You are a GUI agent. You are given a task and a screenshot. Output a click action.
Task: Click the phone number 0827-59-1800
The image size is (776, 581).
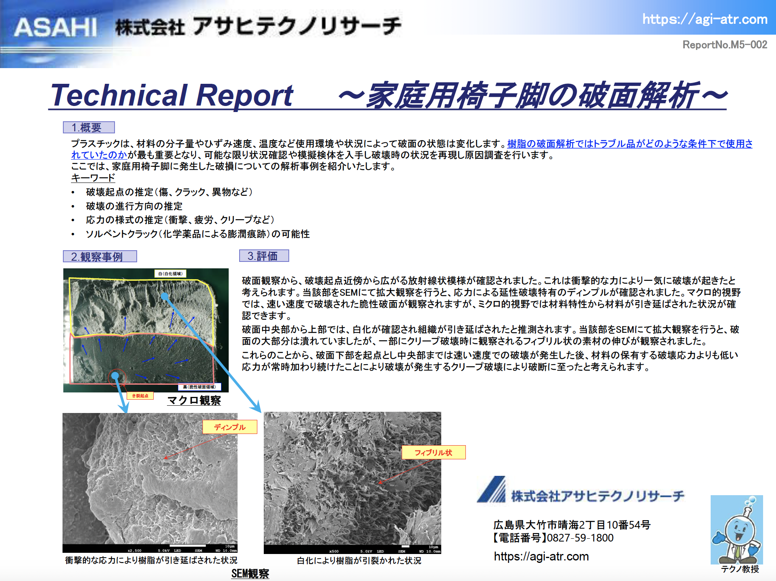[x=580, y=538]
